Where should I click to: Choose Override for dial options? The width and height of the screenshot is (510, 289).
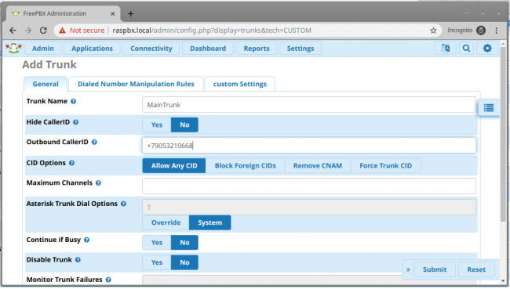[x=166, y=222]
